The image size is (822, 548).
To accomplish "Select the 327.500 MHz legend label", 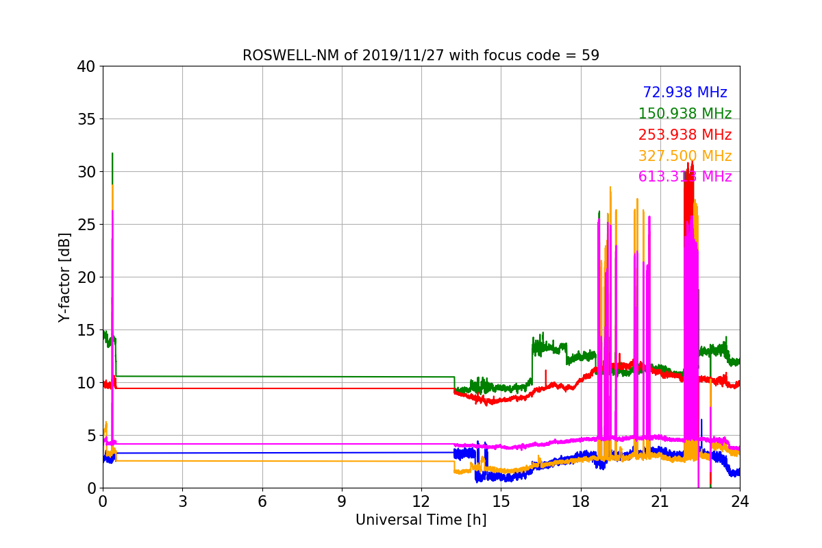I will point(685,156).
